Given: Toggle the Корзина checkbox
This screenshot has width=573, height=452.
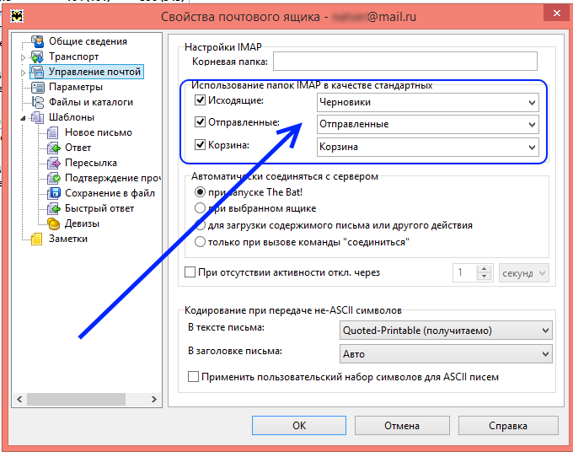Looking at the screenshot, I should click(x=201, y=144).
